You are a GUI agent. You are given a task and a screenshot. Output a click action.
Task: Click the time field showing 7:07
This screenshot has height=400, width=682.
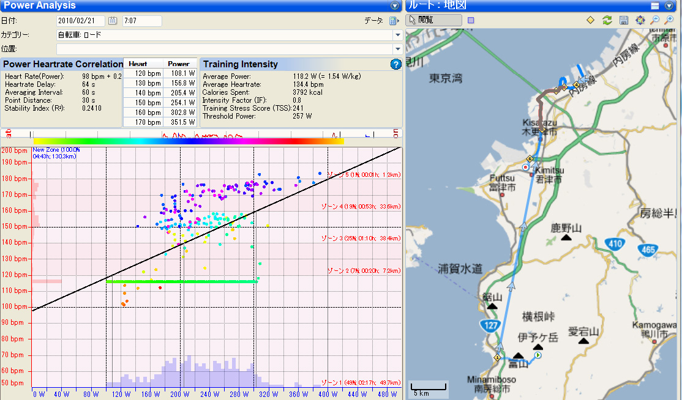point(142,21)
